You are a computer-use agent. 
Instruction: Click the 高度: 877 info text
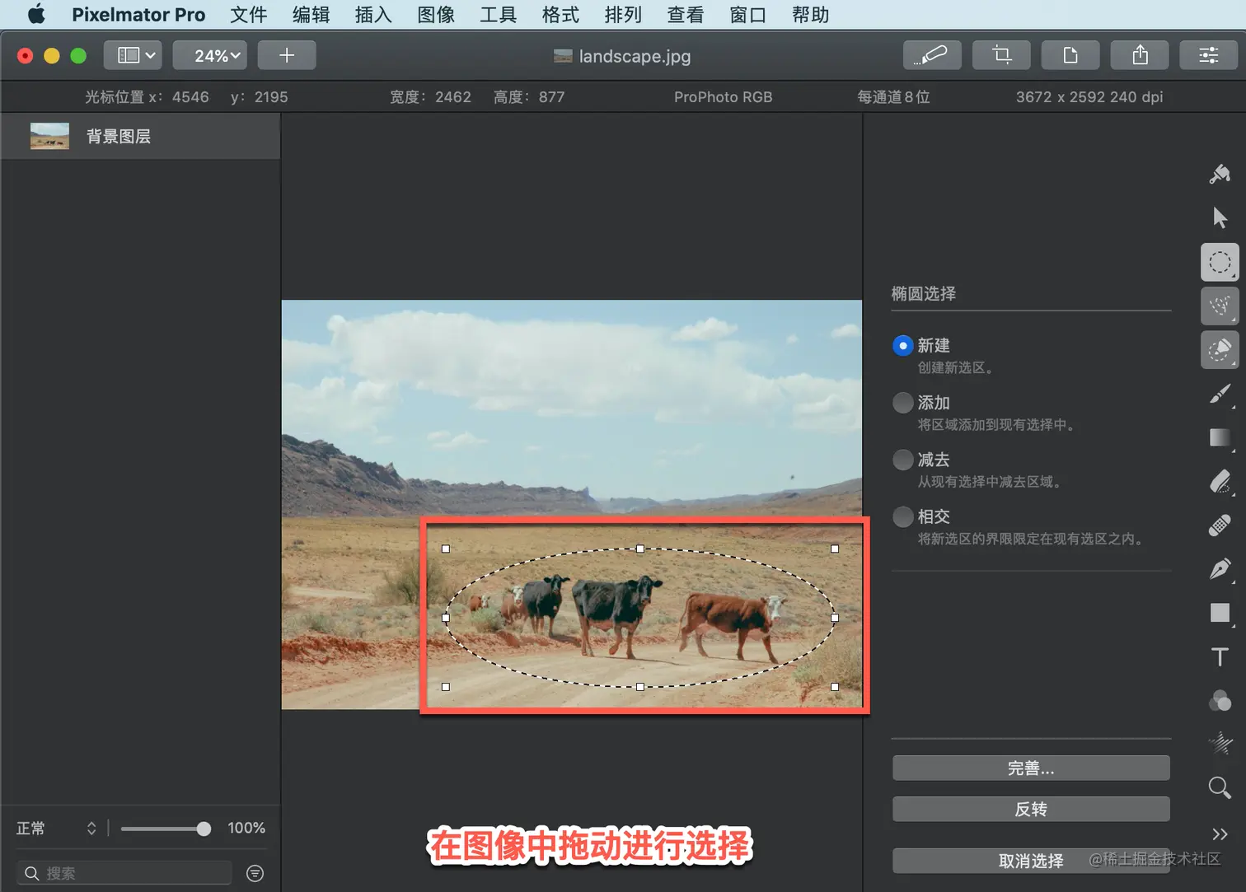529,97
